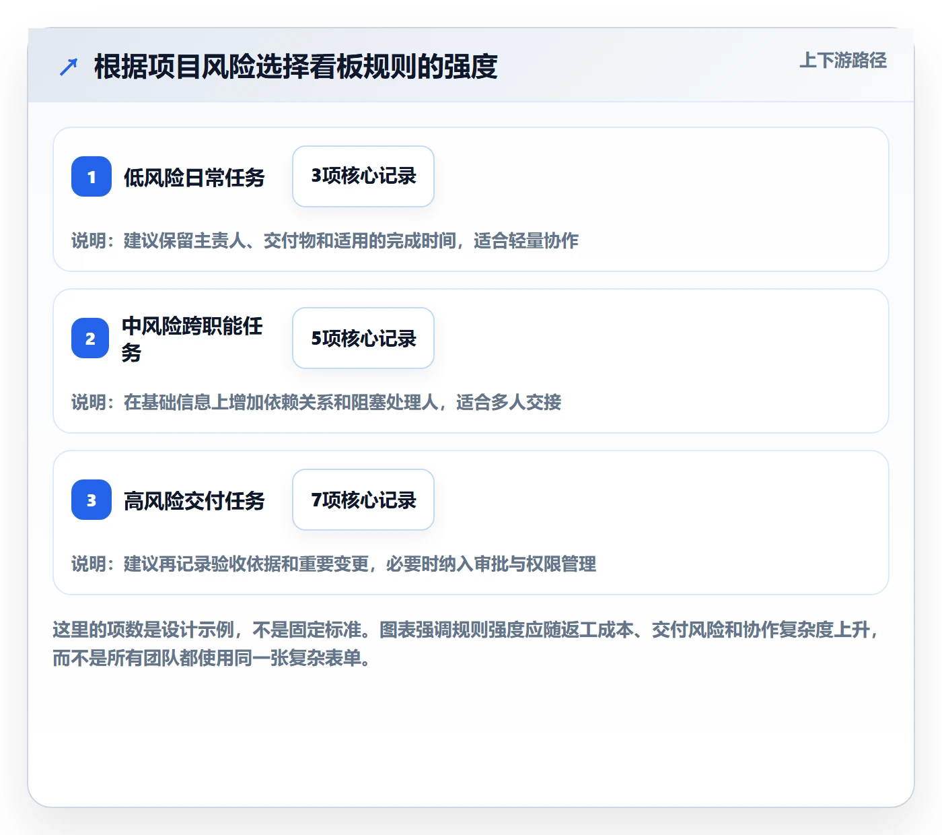Click the footer note starting 这里的项数是设计示例
The image size is (942, 835).
click(x=467, y=644)
